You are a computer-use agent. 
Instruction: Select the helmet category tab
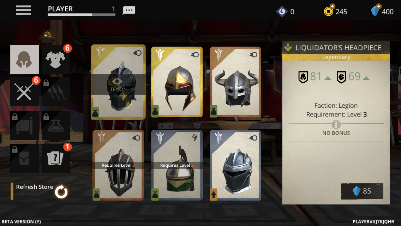click(x=25, y=60)
